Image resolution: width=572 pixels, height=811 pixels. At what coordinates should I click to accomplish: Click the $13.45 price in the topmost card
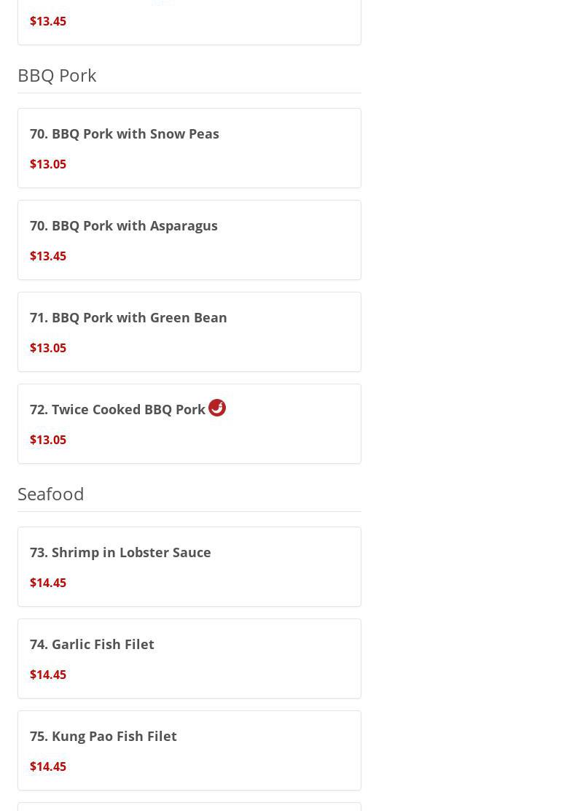[48, 21]
